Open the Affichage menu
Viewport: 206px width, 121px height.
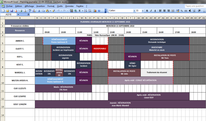(29, 6)
